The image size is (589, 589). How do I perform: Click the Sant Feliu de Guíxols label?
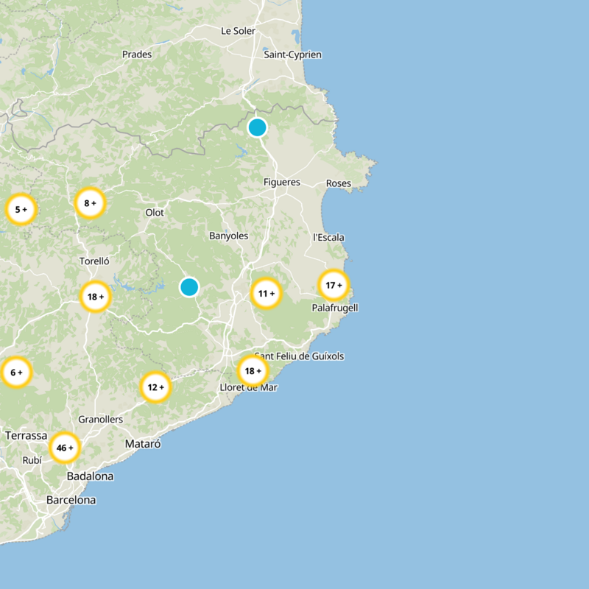[x=299, y=356]
